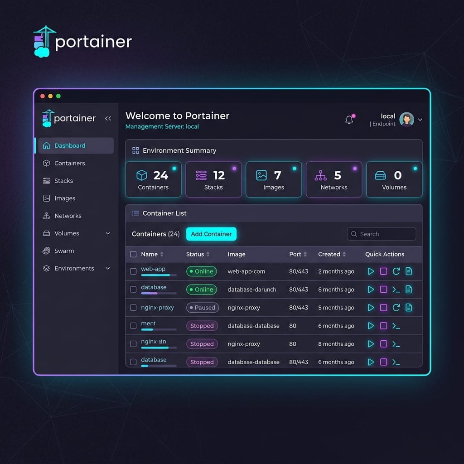
Task: Open console icon for the ment container
Action: click(x=396, y=326)
